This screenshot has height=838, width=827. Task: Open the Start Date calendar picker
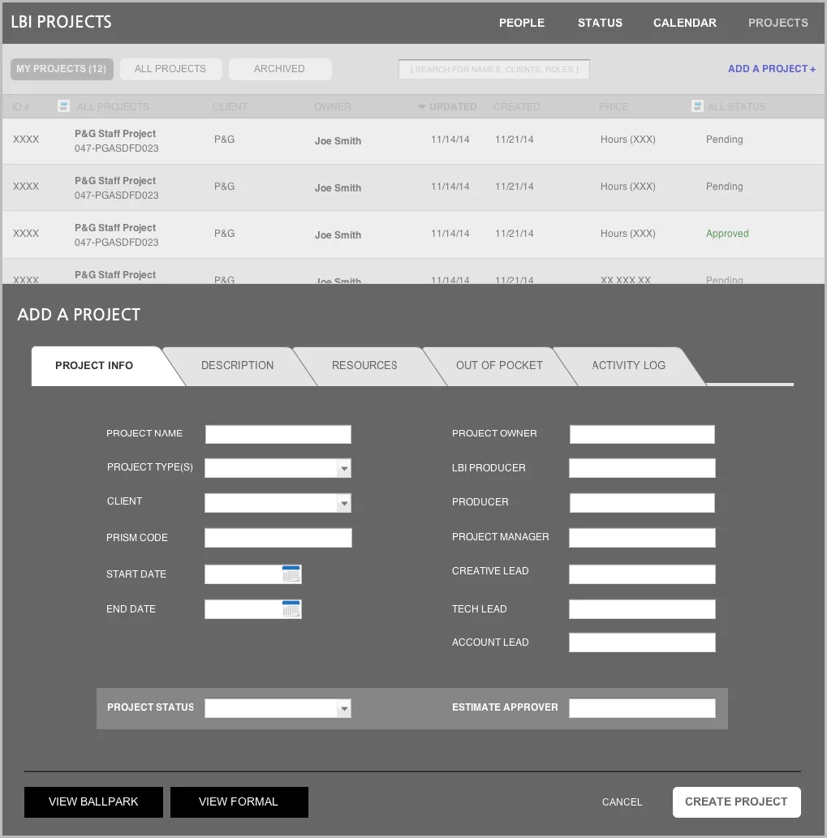click(291, 574)
